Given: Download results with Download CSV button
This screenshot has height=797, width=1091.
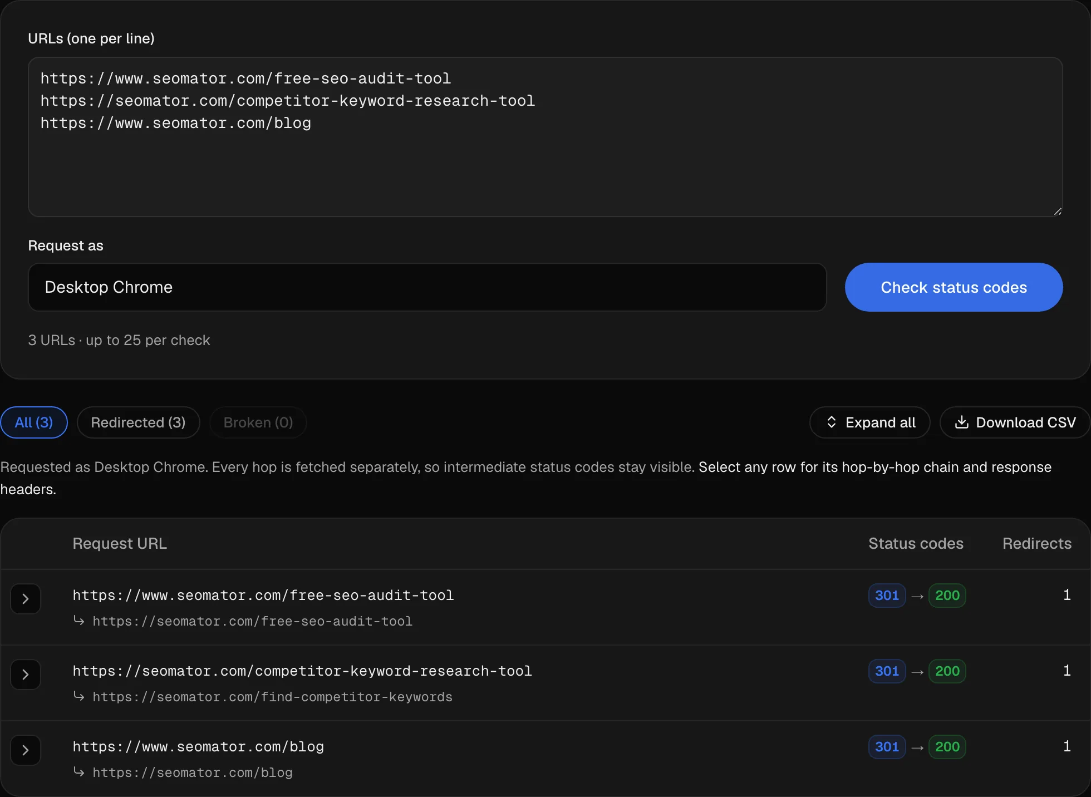Looking at the screenshot, I should click(x=1015, y=422).
